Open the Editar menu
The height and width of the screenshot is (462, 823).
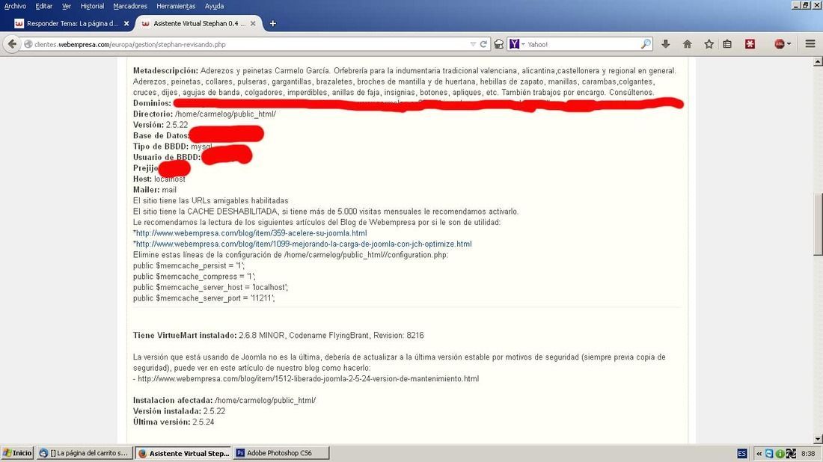point(43,6)
